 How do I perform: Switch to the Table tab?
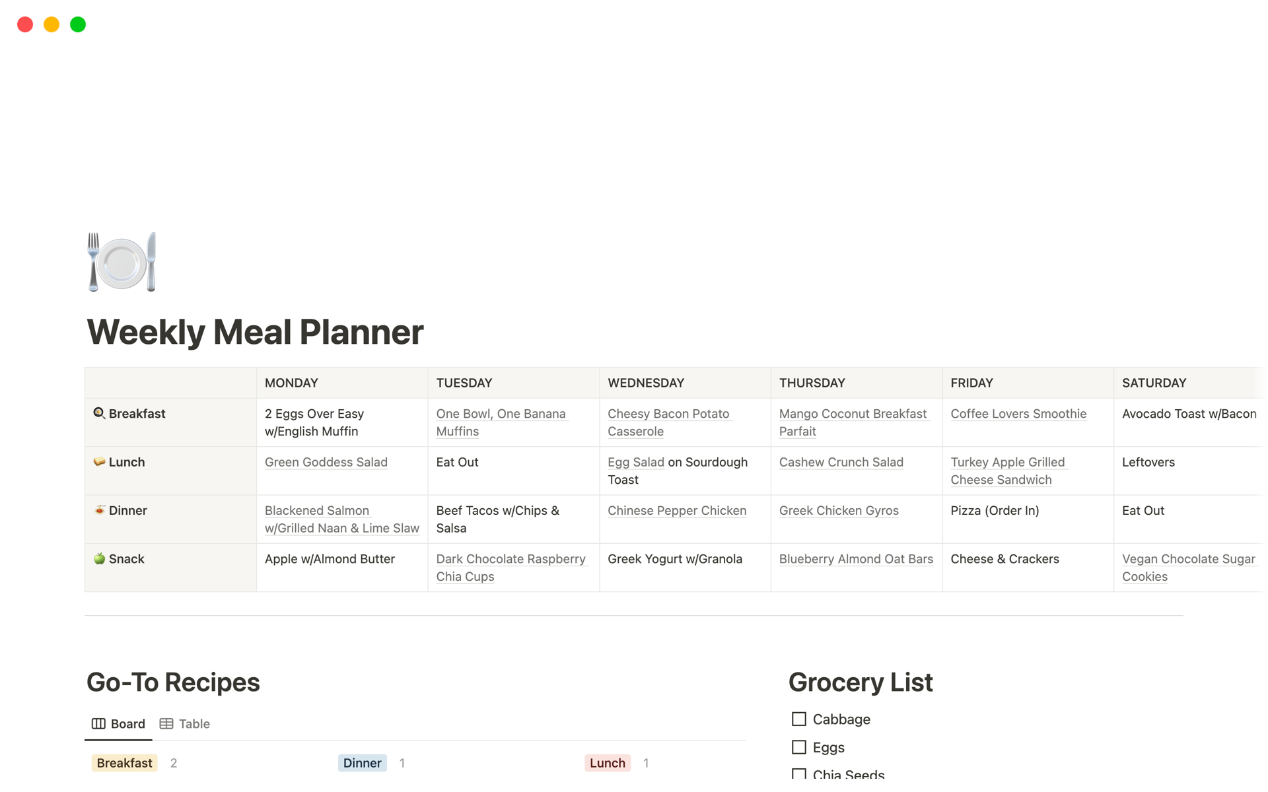pos(185,723)
